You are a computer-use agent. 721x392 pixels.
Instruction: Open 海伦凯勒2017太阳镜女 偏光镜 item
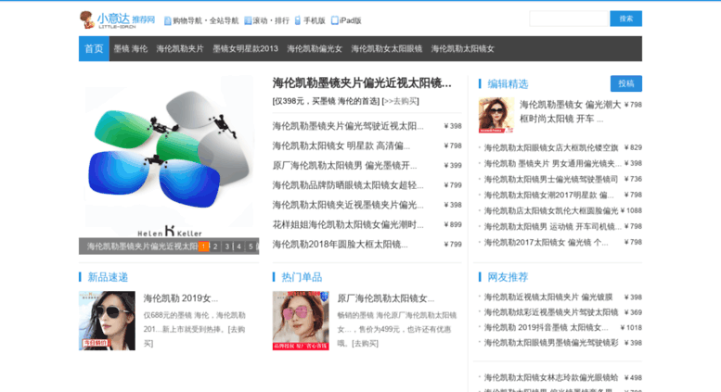(546, 242)
